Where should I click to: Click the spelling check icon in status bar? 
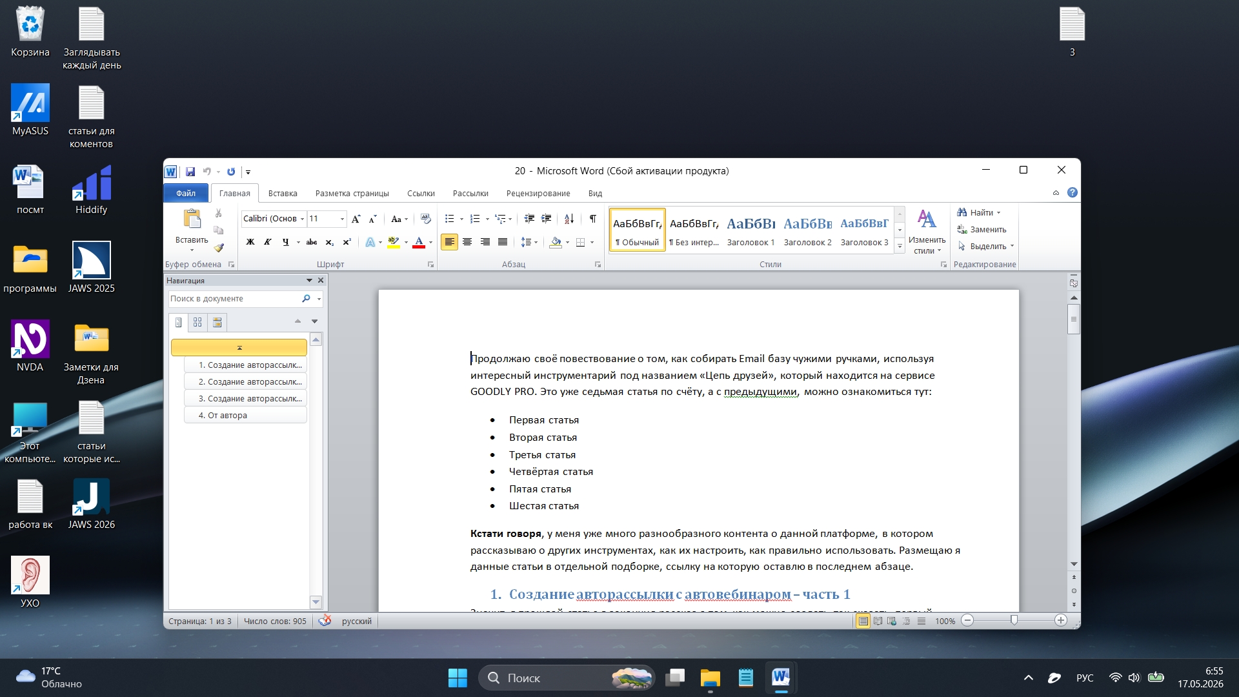[325, 621]
